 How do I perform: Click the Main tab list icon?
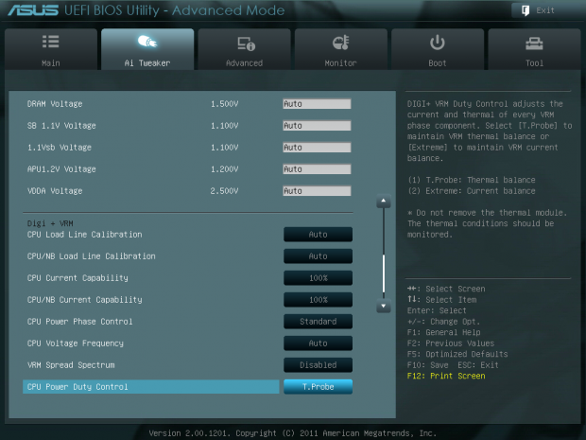(x=50, y=42)
